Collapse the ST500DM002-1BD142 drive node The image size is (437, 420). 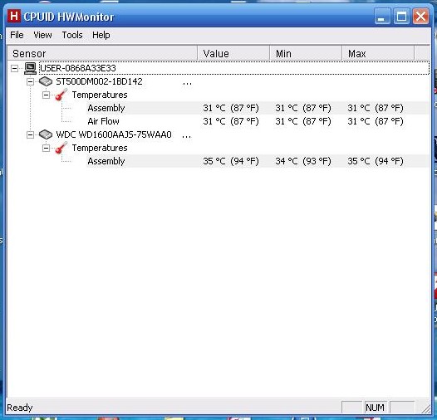(x=30, y=81)
